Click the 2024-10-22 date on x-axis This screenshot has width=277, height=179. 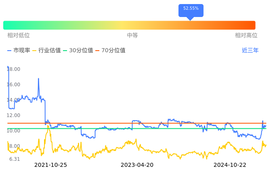click(230, 165)
